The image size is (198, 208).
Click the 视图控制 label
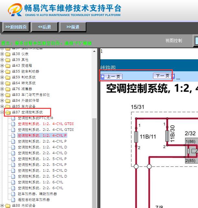pyautogui.click(x=174, y=40)
